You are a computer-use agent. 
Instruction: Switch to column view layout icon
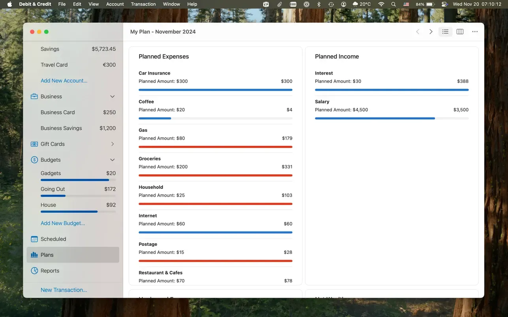pyautogui.click(x=460, y=32)
